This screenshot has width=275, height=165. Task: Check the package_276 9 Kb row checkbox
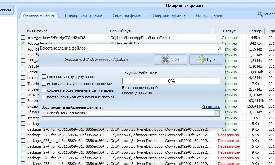coord(23,129)
